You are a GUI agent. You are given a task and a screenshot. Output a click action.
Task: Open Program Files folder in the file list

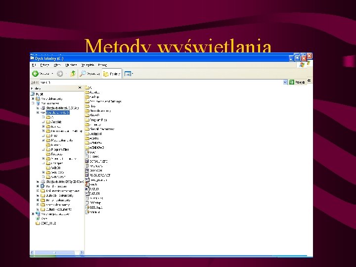point(98,120)
